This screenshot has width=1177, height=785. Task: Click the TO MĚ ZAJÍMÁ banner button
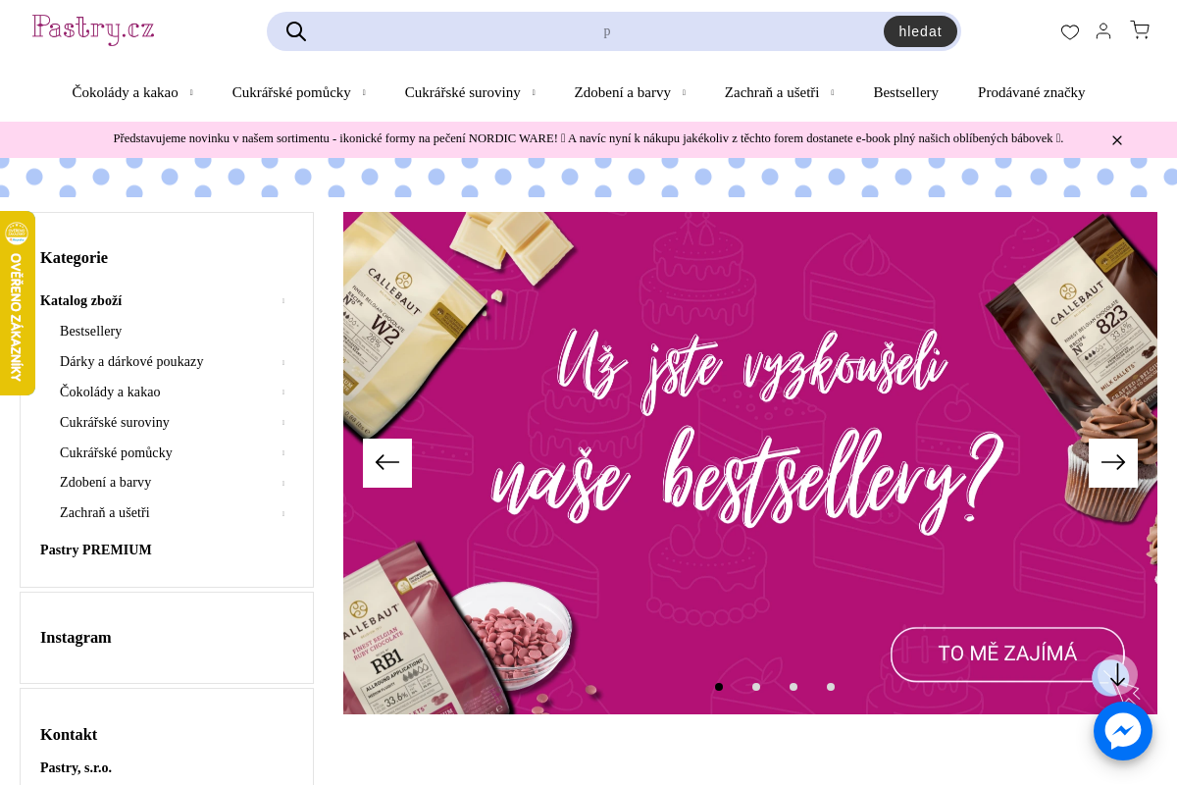click(1007, 654)
